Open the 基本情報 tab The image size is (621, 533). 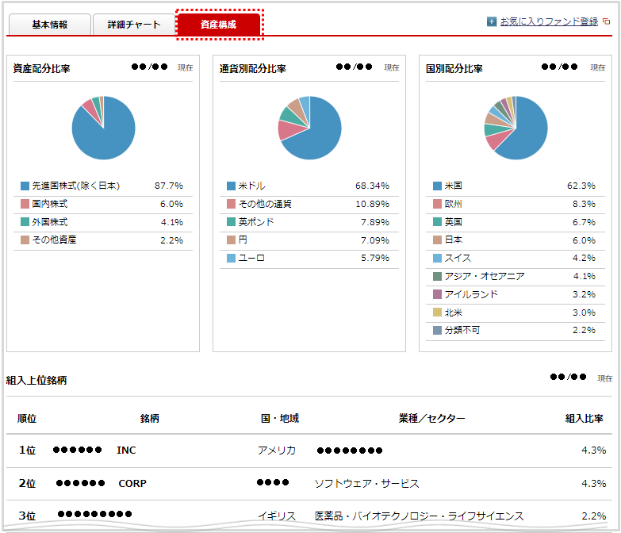click(50, 25)
